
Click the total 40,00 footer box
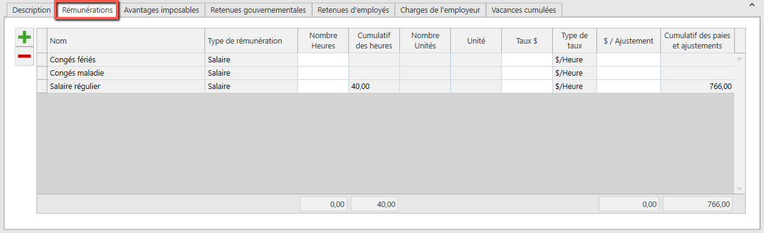[374, 204]
